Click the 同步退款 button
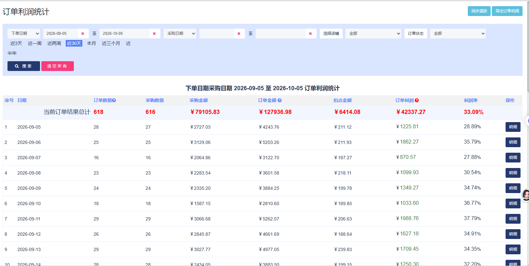The image size is (529, 266). 479,11
